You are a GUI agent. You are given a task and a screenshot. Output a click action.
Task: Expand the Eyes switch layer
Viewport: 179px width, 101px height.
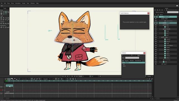pos(163,25)
